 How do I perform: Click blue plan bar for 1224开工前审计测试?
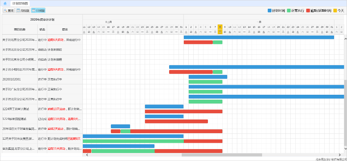(x=164, y=106)
